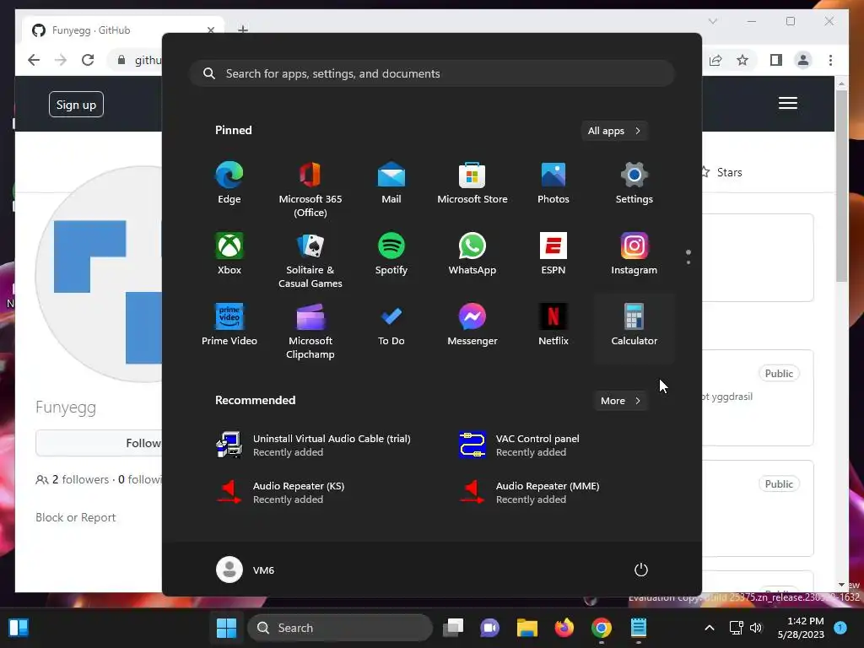Open Uninstall Virtual Audio Cable (trial)

pyautogui.click(x=314, y=445)
